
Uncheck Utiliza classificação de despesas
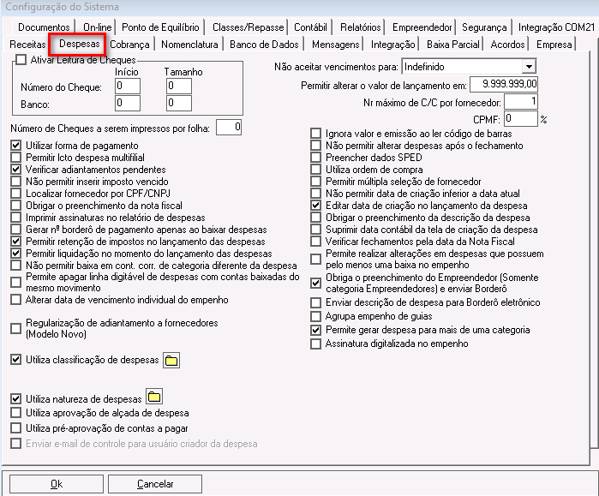pos(15,360)
